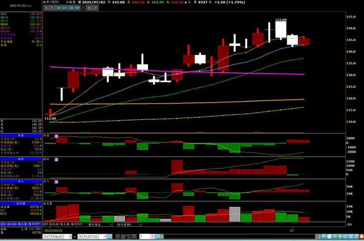Screen dimensions: 364x241
Task: Select the 外資 header in left panel
Action: 21,135
